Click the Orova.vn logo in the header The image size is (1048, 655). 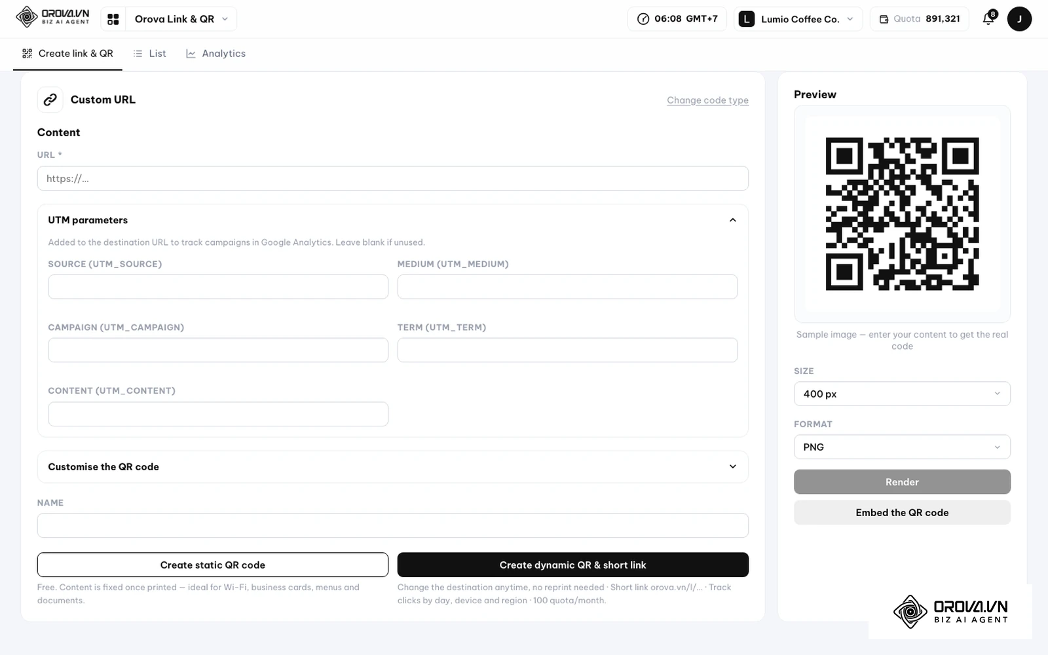pos(52,17)
